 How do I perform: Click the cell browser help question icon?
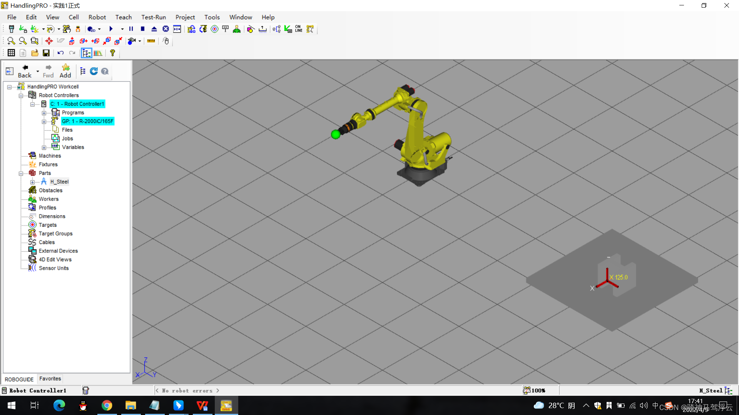(105, 71)
